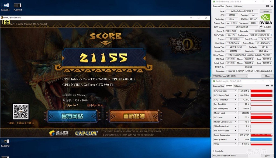Image resolution: width=276 pixels, height=158 pixels.
Task: Select Sensors tab in lower GPU-Z
Action: pyautogui.click(x=229, y=86)
